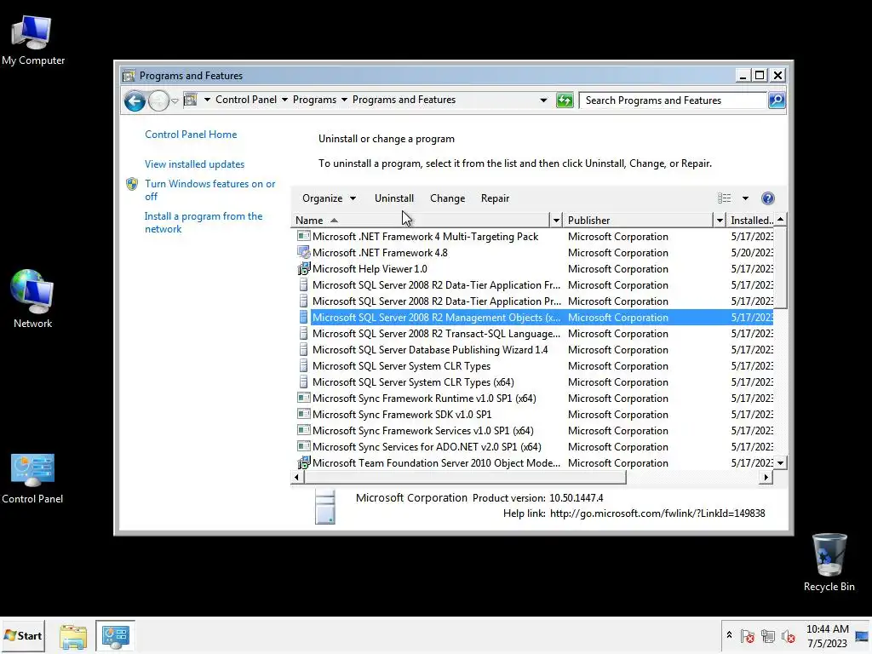Click the network tray icon
Image resolution: width=872 pixels, height=654 pixels.
(x=768, y=636)
